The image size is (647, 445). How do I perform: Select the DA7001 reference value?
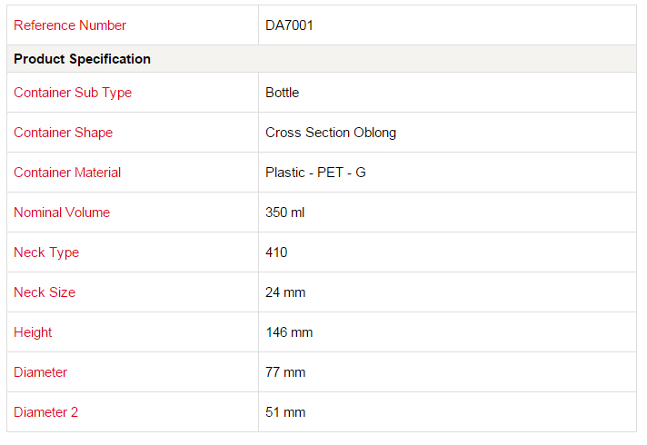(x=289, y=25)
